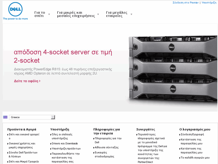The image size is (218, 164).
Task: Click the Dell logo
Action: coord(15,9)
